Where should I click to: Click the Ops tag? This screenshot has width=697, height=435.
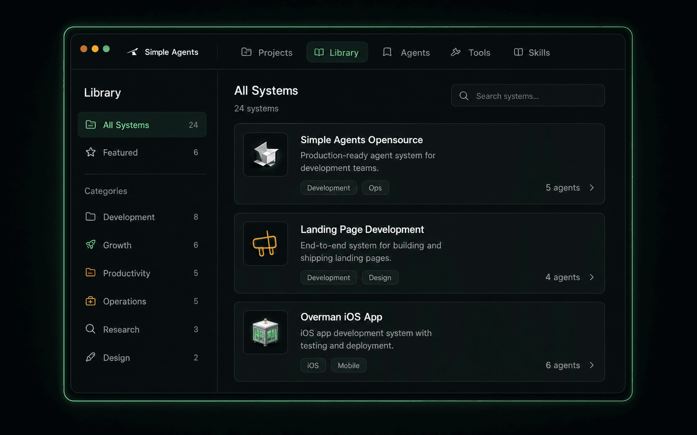click(375, 188)
